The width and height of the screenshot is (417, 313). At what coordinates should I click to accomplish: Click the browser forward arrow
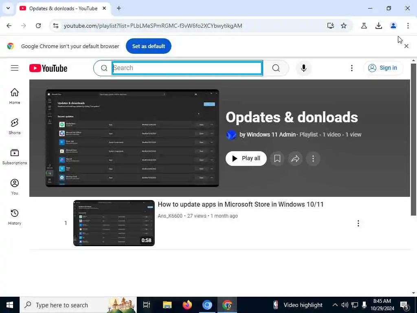click(x=24, y=26)
